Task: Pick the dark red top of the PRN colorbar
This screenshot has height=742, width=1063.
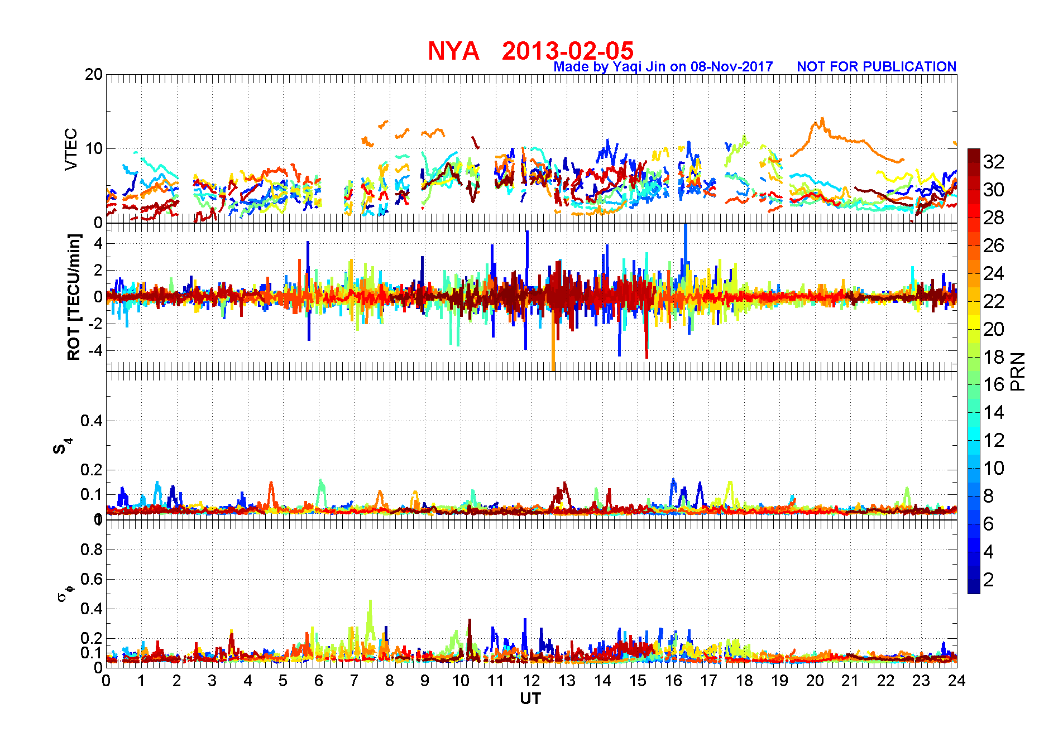Action: coord(974,155)
